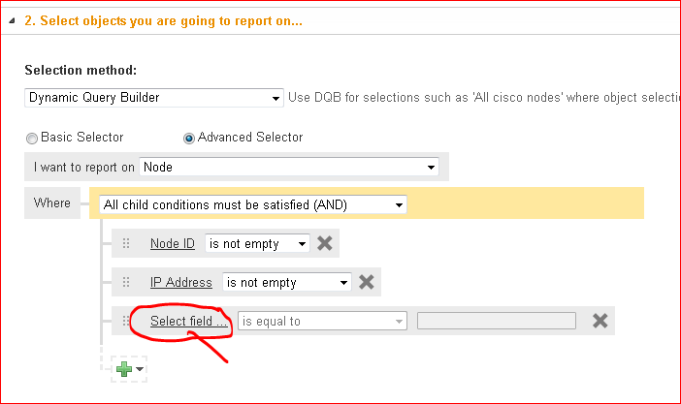
Task: Click the drag handle beside IP Address
Action: (126, 283)
